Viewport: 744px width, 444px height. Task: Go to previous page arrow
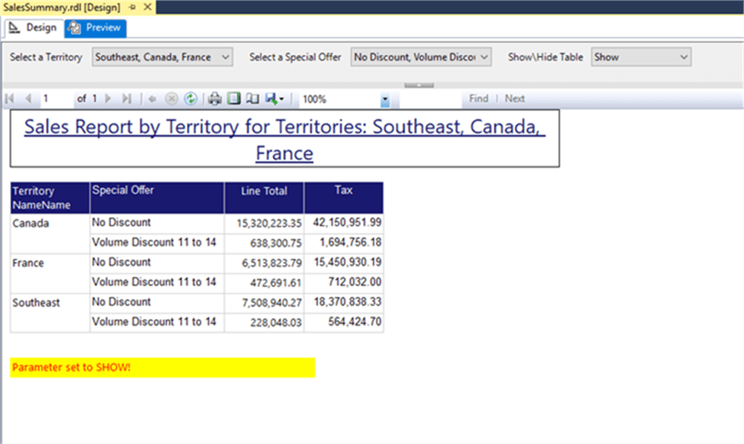[x=28, y=99]
